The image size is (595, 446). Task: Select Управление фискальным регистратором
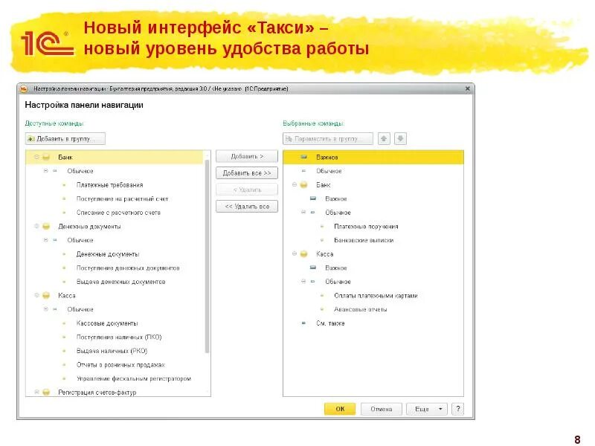(x=134, y=378)
